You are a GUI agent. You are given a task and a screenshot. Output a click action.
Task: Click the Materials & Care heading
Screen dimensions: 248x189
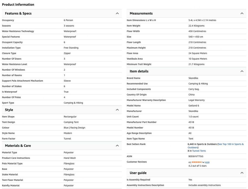(x=18, y=146)
